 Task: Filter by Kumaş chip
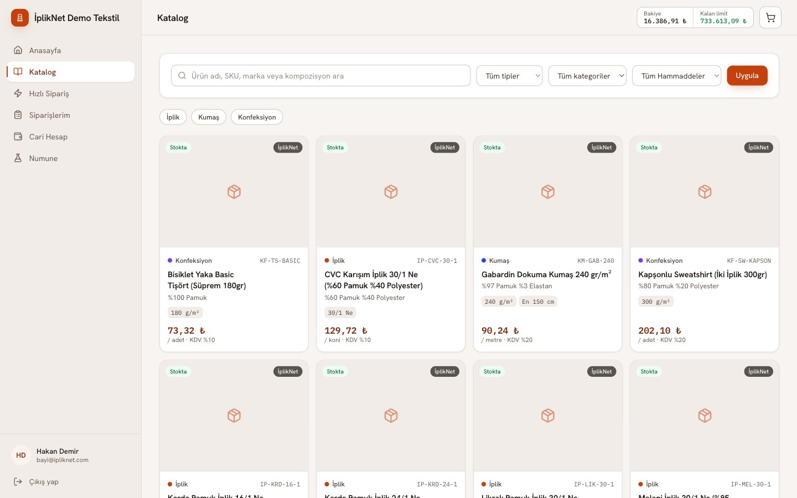click(x=209, y=117)
